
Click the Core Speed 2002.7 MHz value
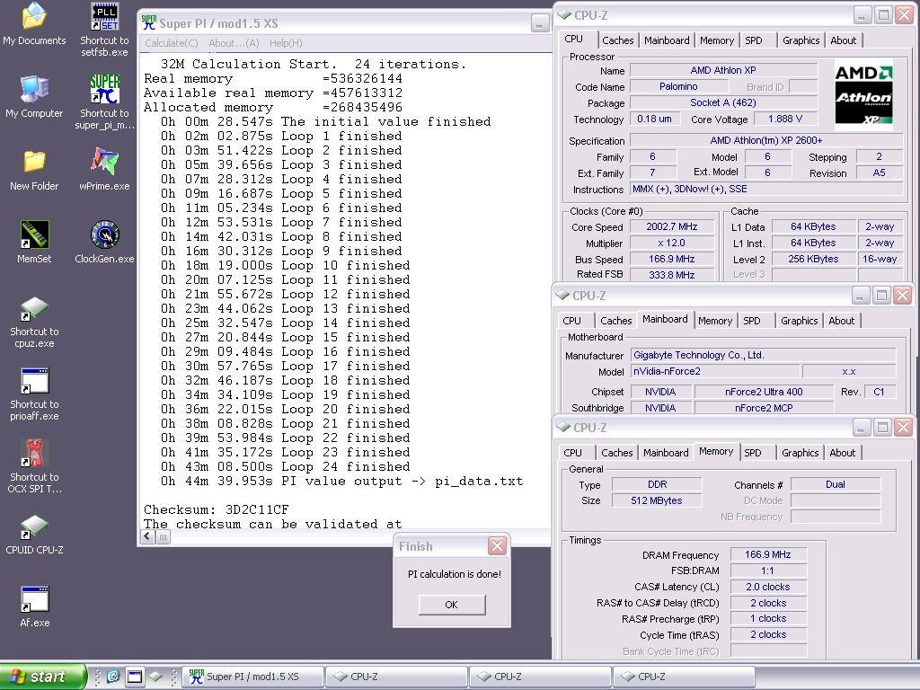(x=672, y=226)
